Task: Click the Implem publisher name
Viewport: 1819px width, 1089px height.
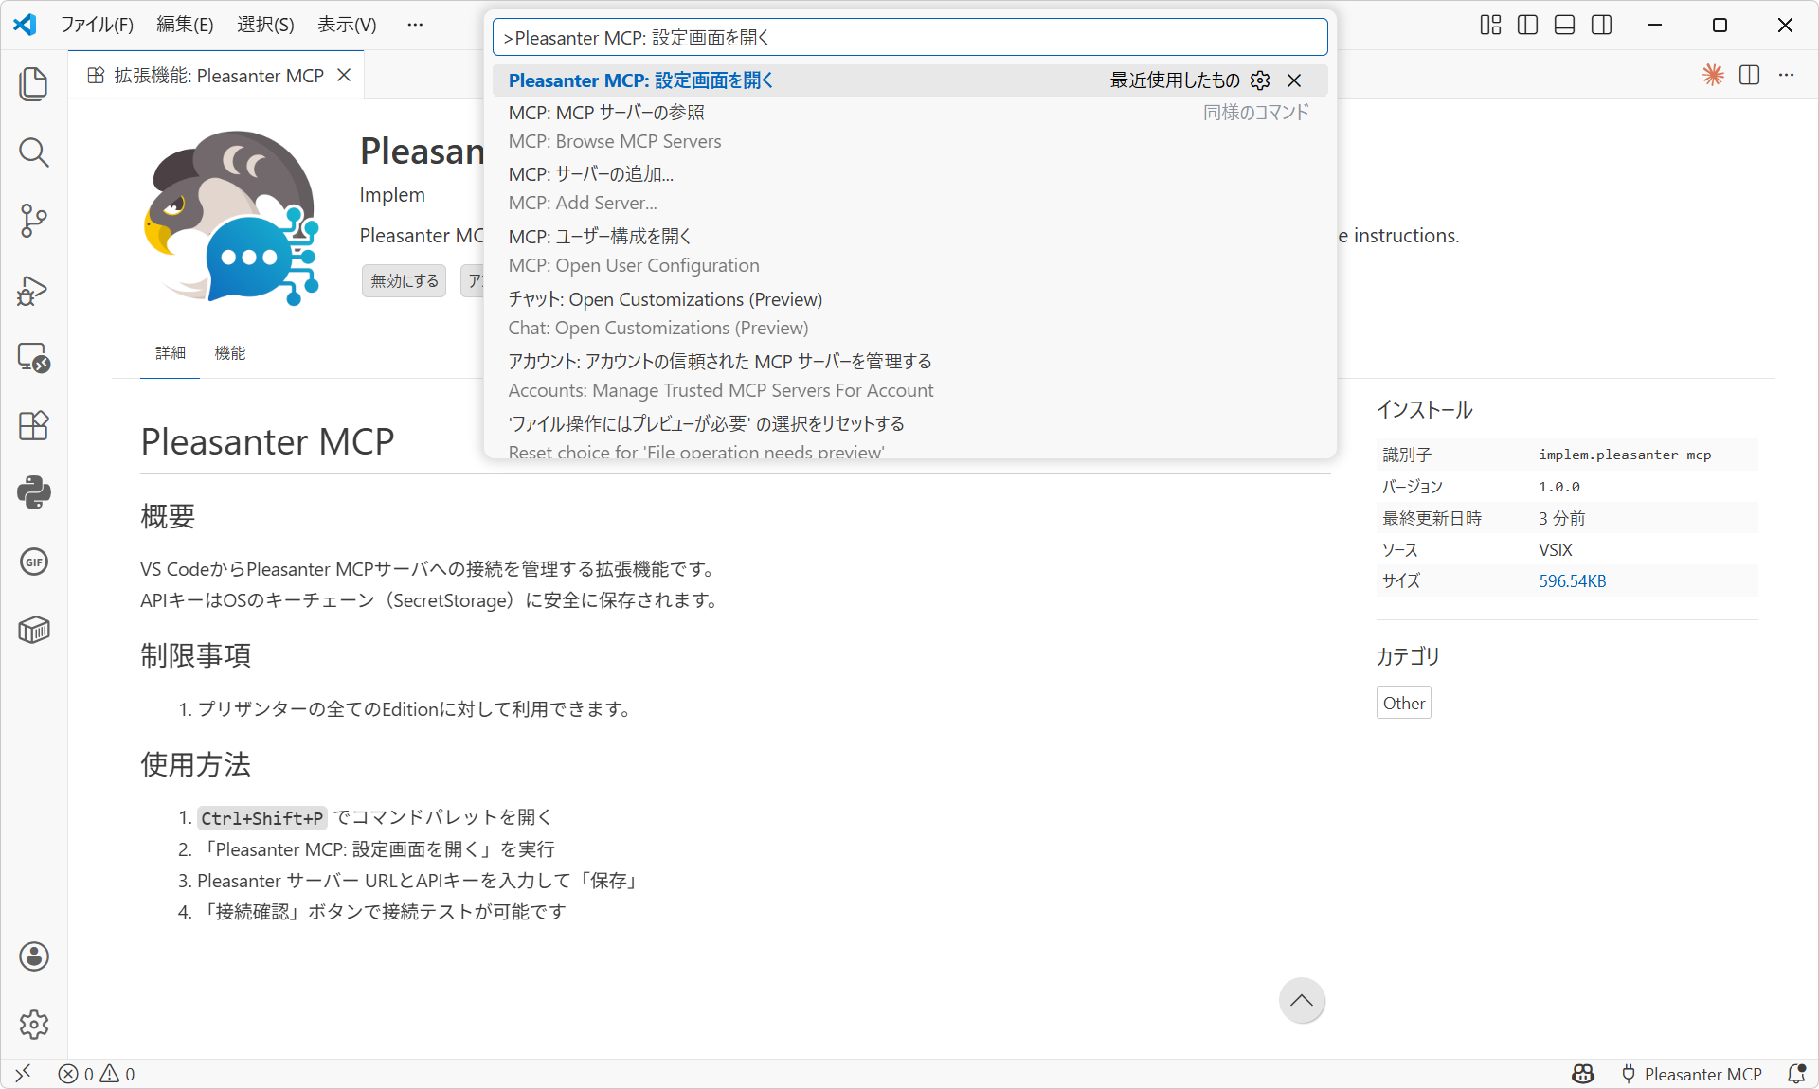Action: click(x=392, y=195)
